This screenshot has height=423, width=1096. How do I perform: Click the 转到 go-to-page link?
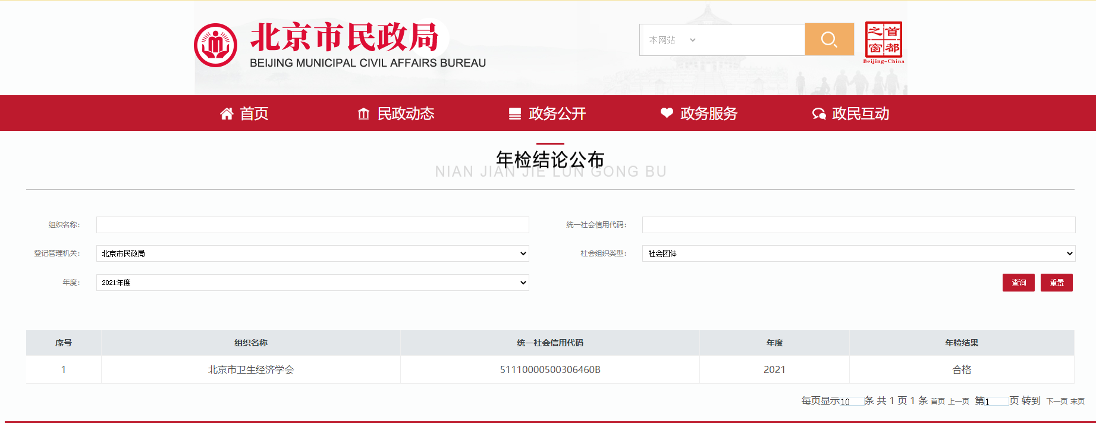click(x=1031, y=400)
